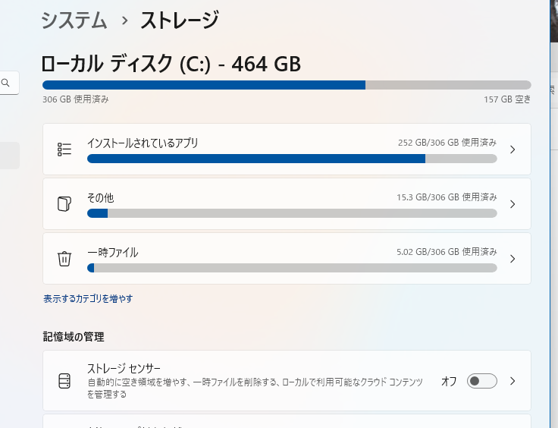The width and height of the screenshot is (558, 428).
Task: Click the installed apps usage progress bar
Action: 292,159
